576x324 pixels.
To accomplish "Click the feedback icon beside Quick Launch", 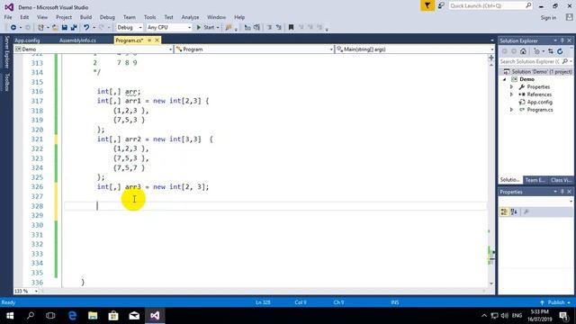I will (441, 5).
